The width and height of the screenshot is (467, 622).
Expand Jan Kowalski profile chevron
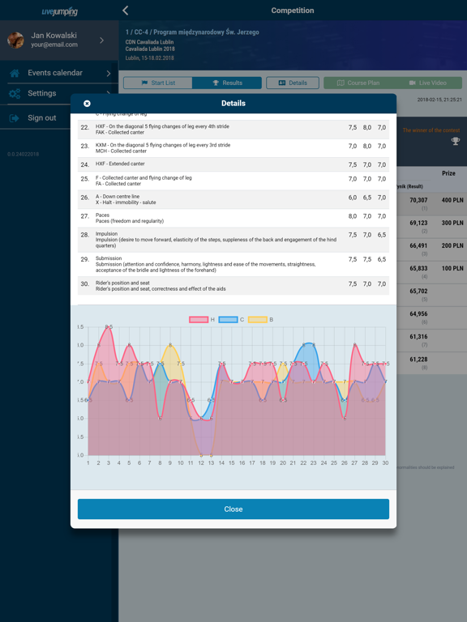point(101,40)
